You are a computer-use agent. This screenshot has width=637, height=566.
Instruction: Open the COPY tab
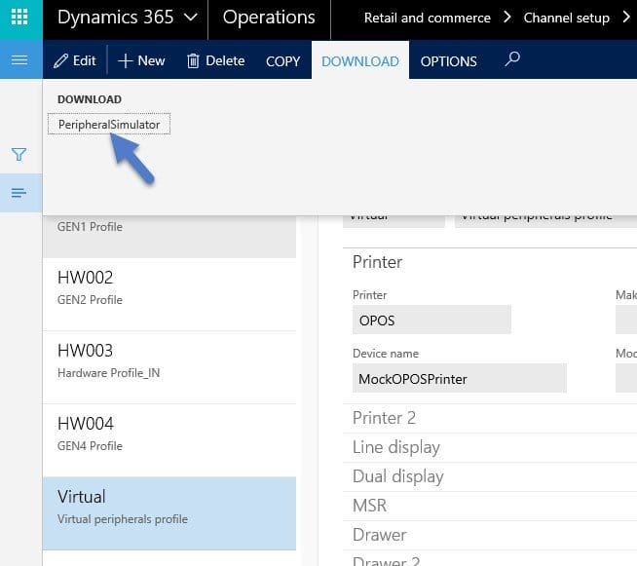[282, 60]
